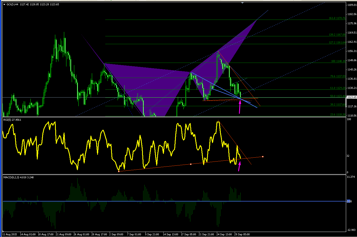Open the chart menu triangle beside GOLD,H4
The height and width of the screenshot is (237, 357).
(4, 4)
